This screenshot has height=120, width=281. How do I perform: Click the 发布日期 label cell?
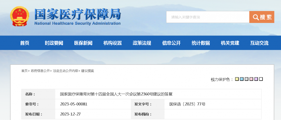(38, 114)
